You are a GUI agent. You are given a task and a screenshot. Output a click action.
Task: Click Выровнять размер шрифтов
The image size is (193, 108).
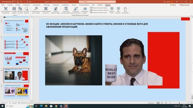coord(66,10)
